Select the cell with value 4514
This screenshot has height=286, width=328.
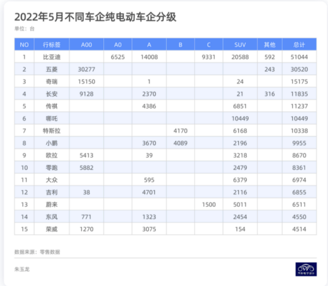click(299, 229)
